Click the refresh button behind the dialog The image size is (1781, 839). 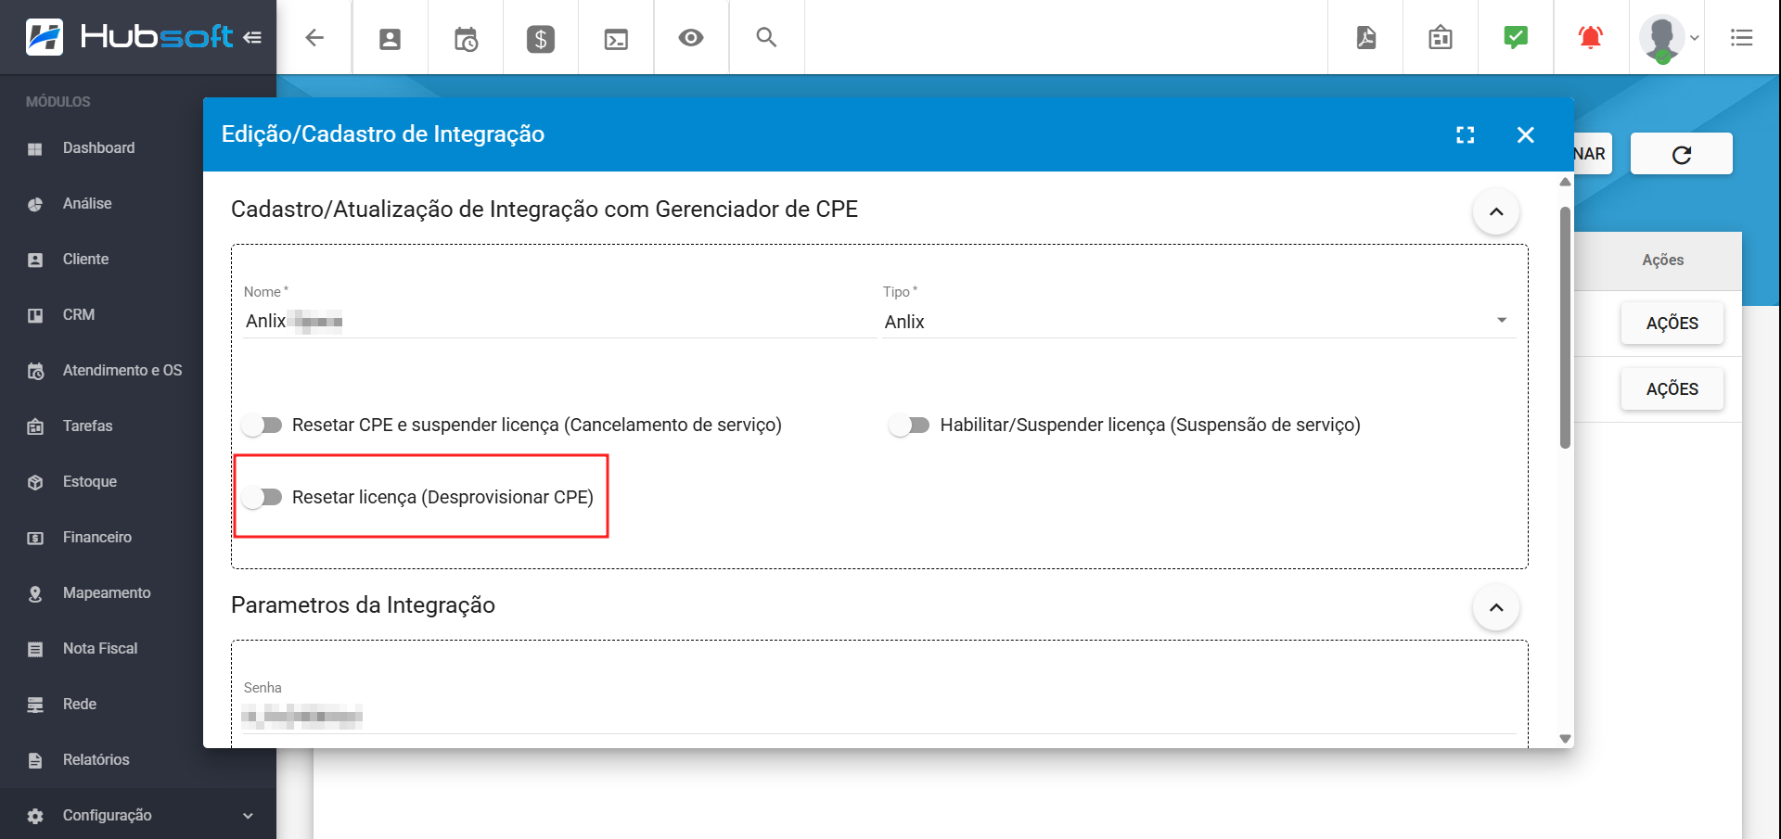[1682, 154]
